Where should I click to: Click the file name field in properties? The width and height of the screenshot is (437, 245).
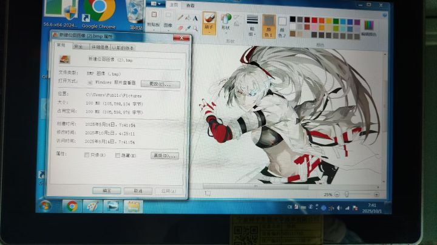click(135, 59)
